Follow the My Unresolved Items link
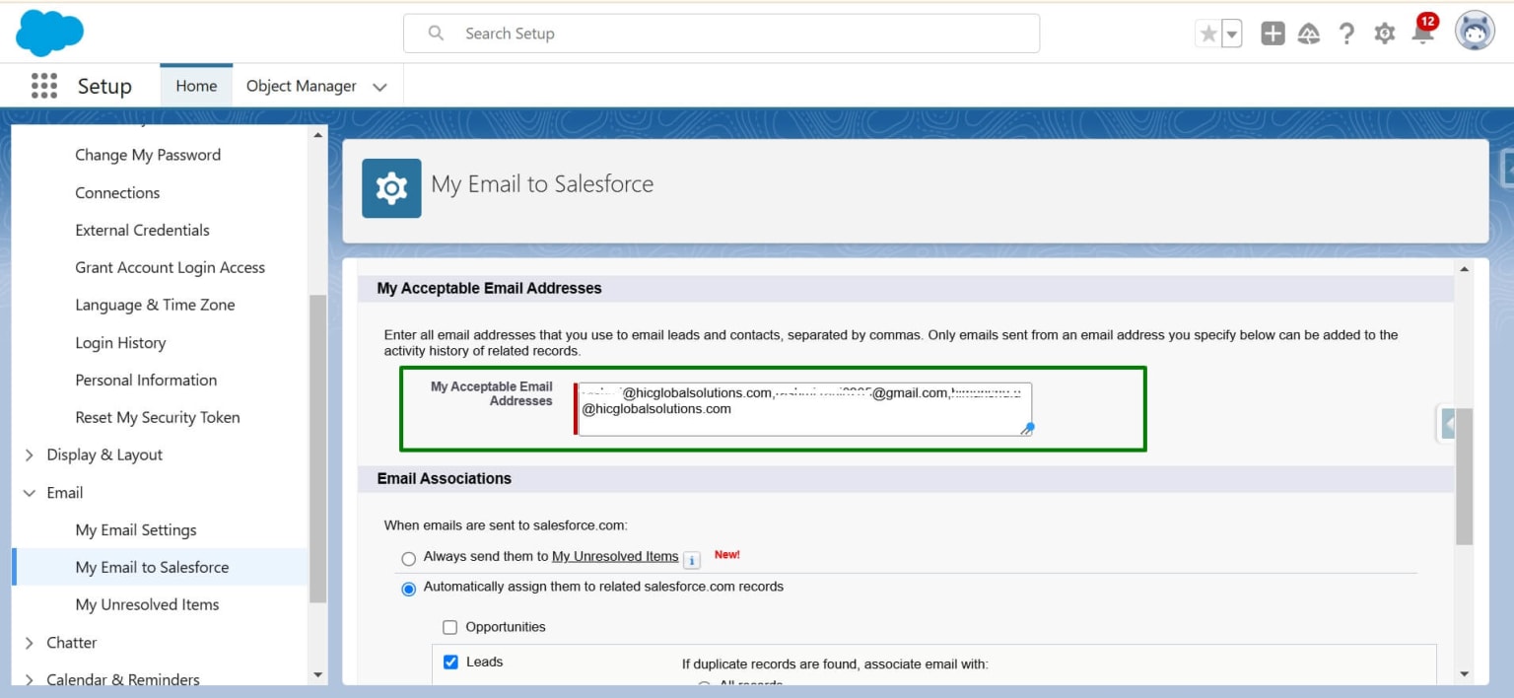Screen dimensions: 1514x698 (x=615, y=556)
